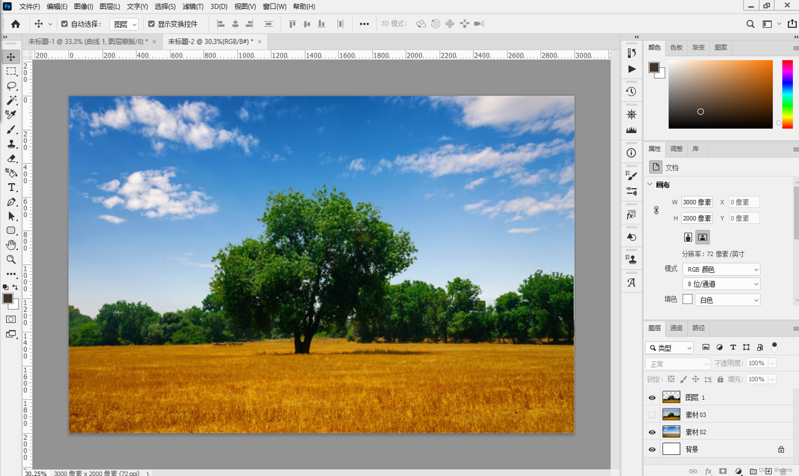Click the more options ellipsis in options bar
This screenshot has width=799, height=476.
(364, 24)
